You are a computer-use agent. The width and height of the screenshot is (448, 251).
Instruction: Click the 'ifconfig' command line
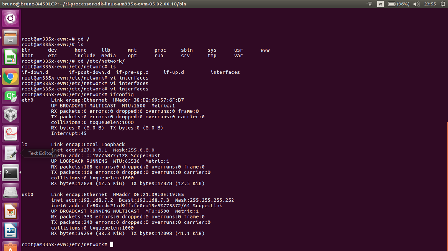pos(78,94)
